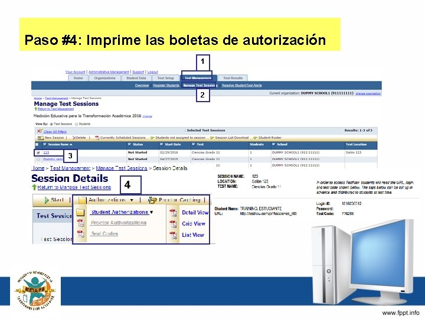425x319 pixels.
Task: Choose List View from the submenu
Action: tap(193, 235)
